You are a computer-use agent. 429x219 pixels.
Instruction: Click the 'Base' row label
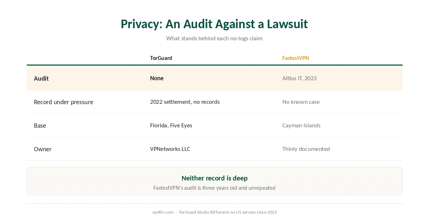coord(40,125)
